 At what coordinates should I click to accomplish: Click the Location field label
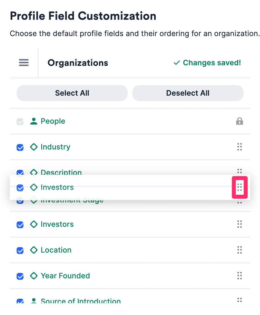click(x=56, y=250)
